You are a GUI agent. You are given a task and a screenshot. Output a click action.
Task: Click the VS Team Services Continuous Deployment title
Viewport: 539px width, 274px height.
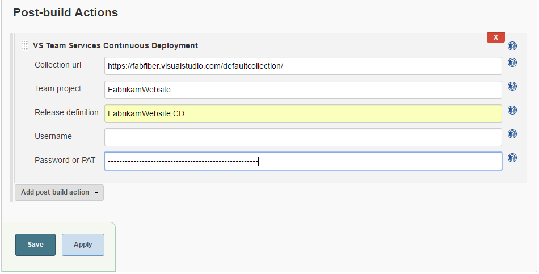pyautogui.click(x=116, y=46)
